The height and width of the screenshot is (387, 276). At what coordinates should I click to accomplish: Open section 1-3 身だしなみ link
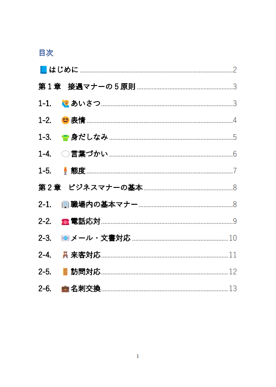pos(138,137)
